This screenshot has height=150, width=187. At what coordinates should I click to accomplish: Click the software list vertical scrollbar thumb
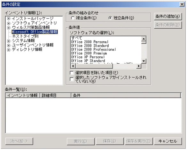pyautogui.click(x=144, y=42)
